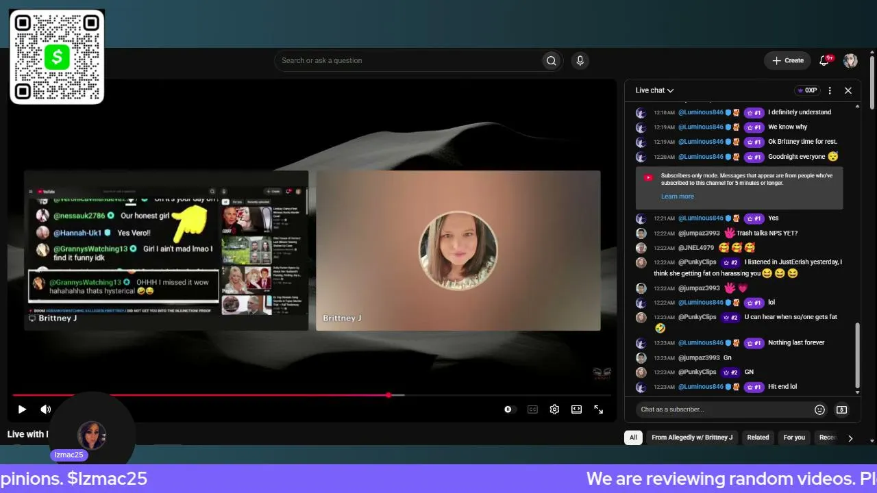Click in the YouTube search box
Image resolution: width=877 pixels, height=493 pixels.
click(x=409, y=61)
